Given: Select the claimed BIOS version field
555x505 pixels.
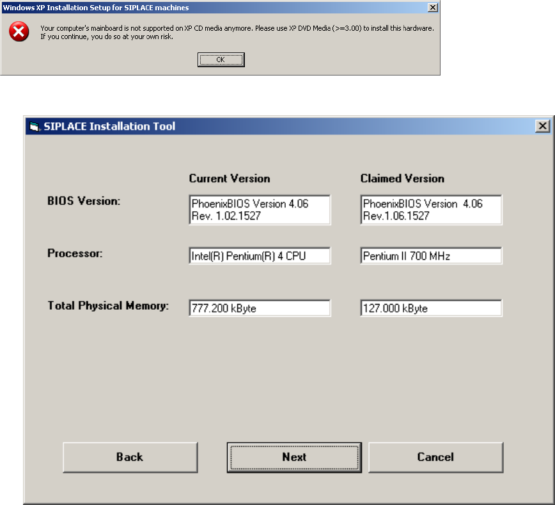Looking at the screenshot, I should click(431, 209).
